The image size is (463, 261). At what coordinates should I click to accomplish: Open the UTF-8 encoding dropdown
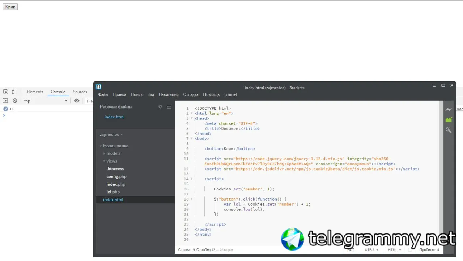pos(371,250)
